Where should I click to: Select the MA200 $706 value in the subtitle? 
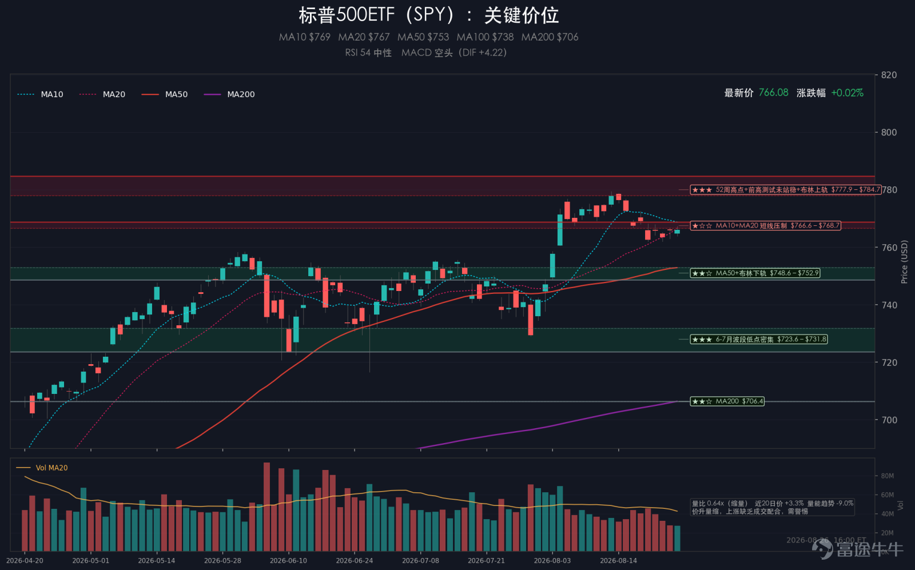[550, 37]
